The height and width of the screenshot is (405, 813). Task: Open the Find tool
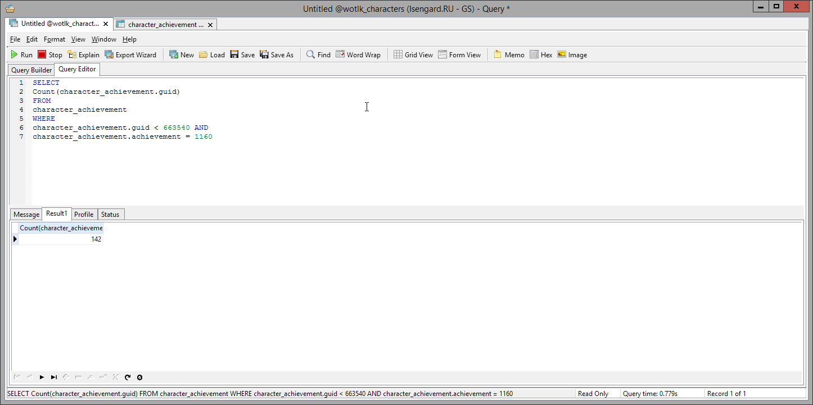tap(318, 54)
